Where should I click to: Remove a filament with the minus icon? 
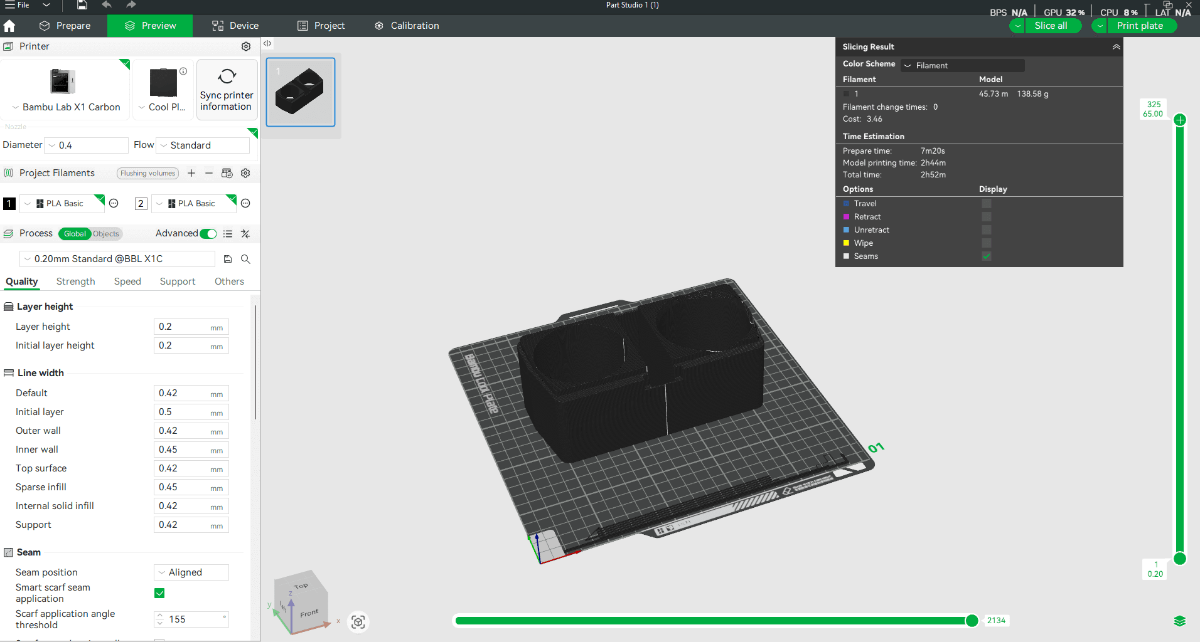pos(209,173)
